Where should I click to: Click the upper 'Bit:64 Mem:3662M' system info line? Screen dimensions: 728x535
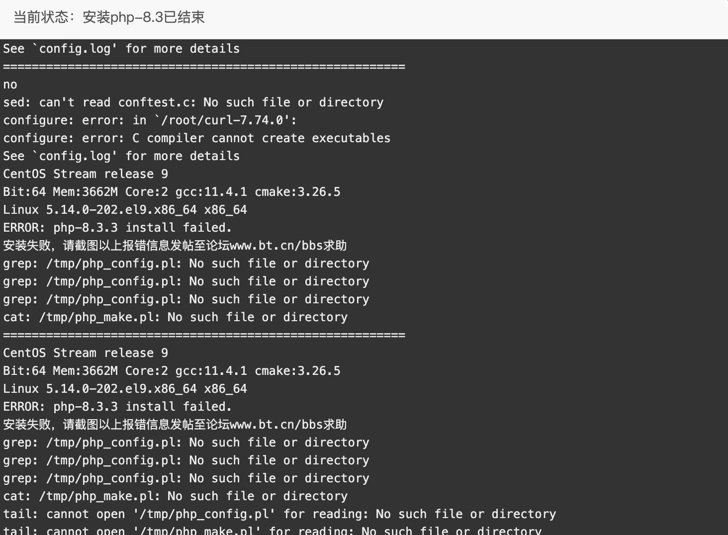(172, 192)
